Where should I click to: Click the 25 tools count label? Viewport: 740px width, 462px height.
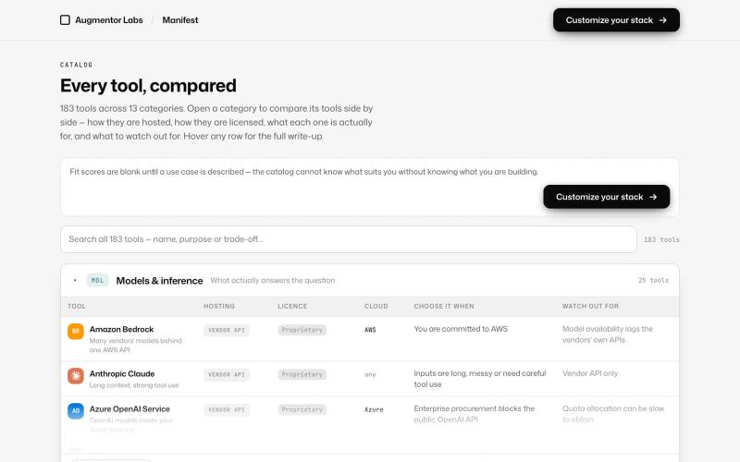coord(654,280)
